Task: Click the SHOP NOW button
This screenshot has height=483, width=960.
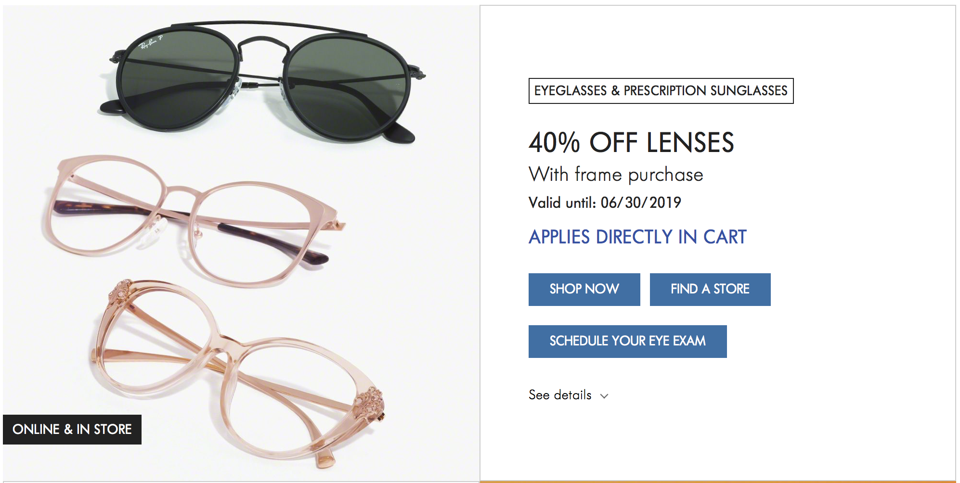Action: (x=584, y=289)
